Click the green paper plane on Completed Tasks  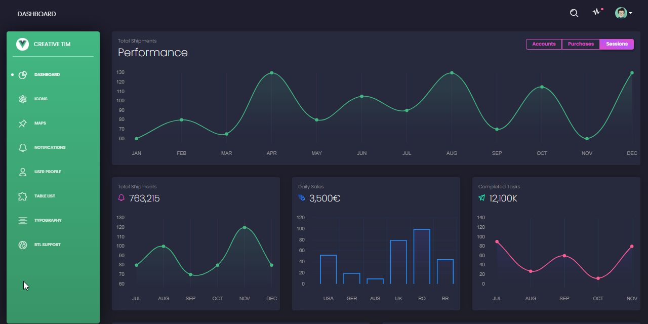click(x=481, y=198)
